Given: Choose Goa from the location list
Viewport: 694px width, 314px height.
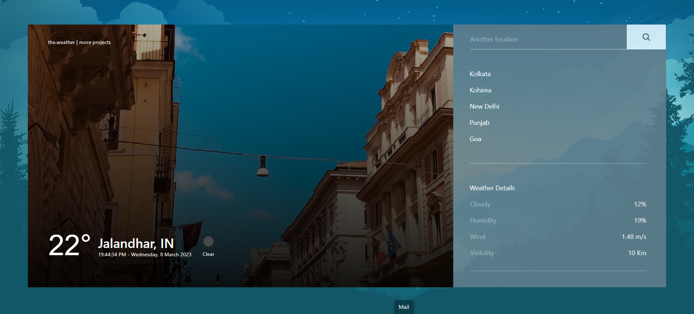Looking at the screenshot, I should click(475, 139).
